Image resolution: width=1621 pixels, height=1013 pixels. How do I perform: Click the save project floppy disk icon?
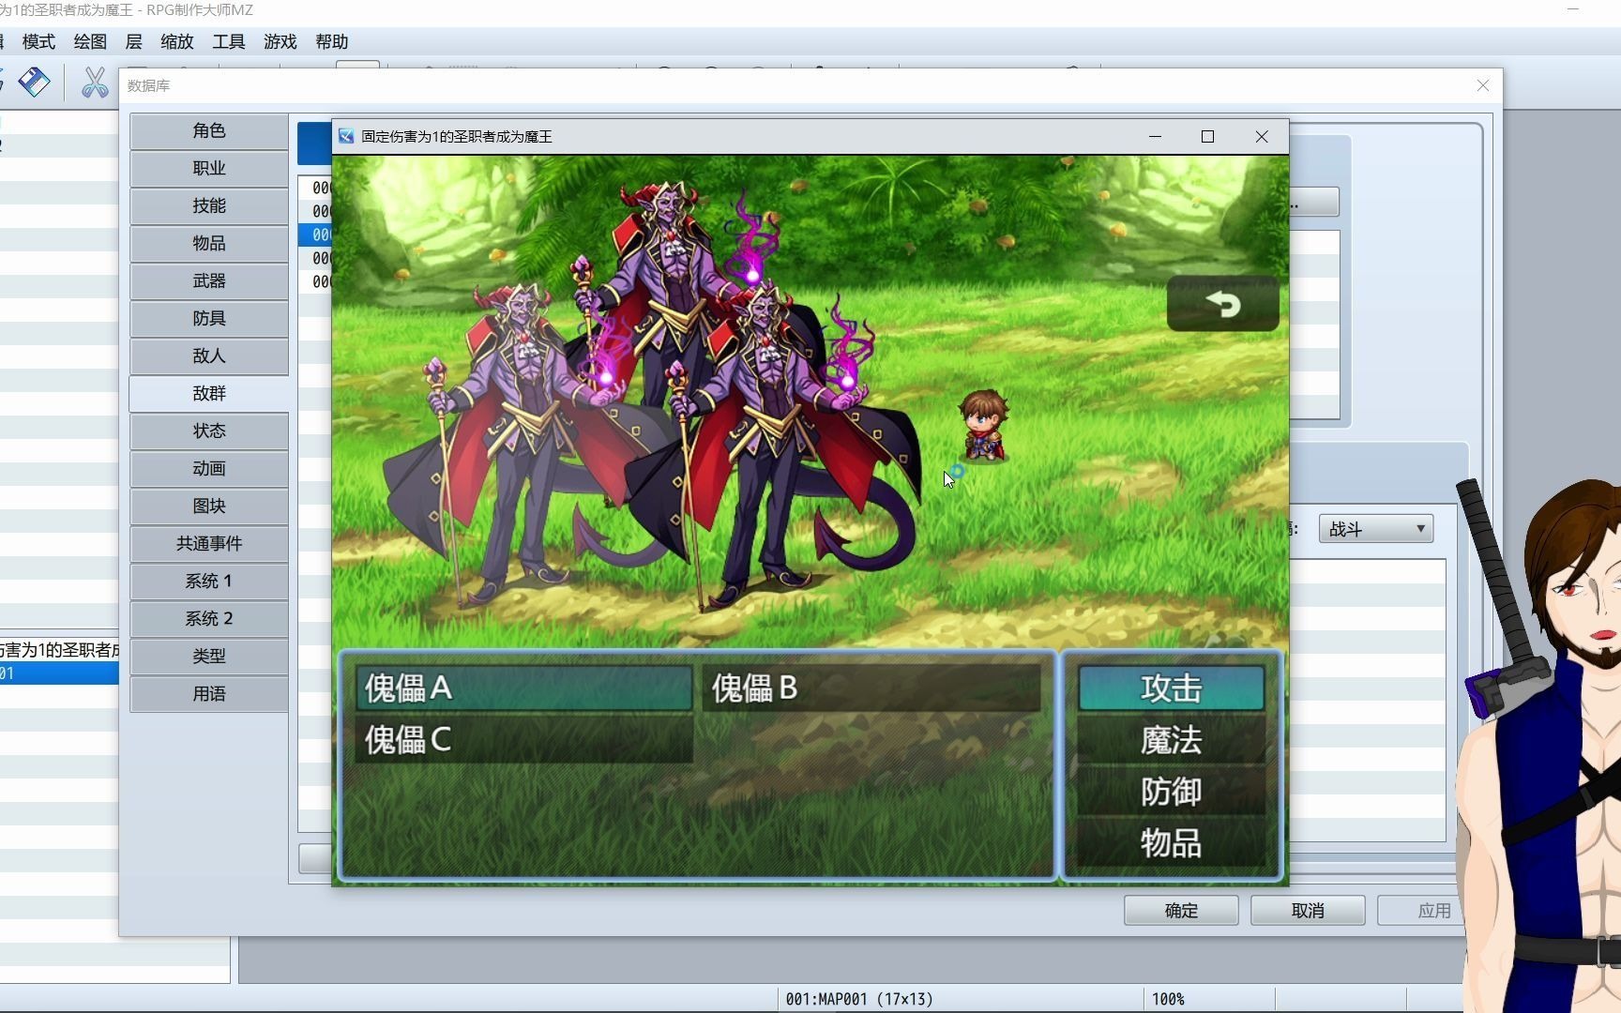pos(35,83)
